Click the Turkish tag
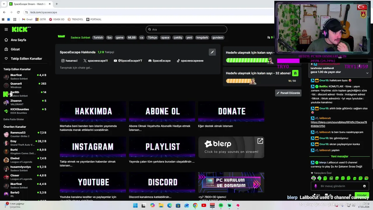Viewport: 373px width, 210px height. pos(98,38)
